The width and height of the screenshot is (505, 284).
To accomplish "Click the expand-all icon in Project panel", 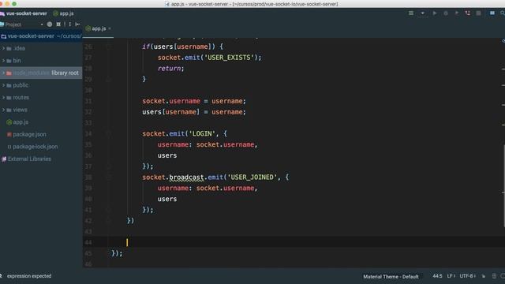I will [x=58, y=24].
